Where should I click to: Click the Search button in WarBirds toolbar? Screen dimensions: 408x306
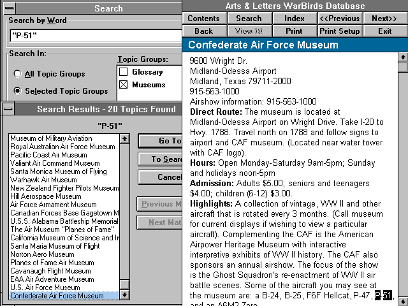tap(249, 18)
